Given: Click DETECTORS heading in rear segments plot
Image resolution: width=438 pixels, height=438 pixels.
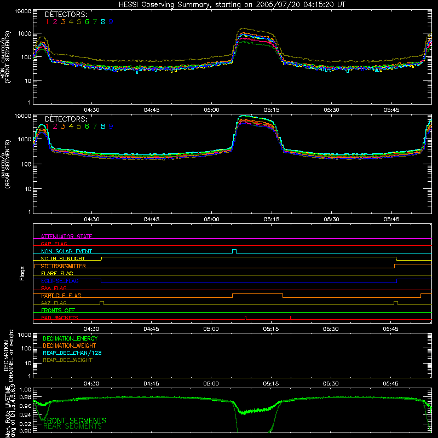Looking at the screenshot, I should 66,119.
